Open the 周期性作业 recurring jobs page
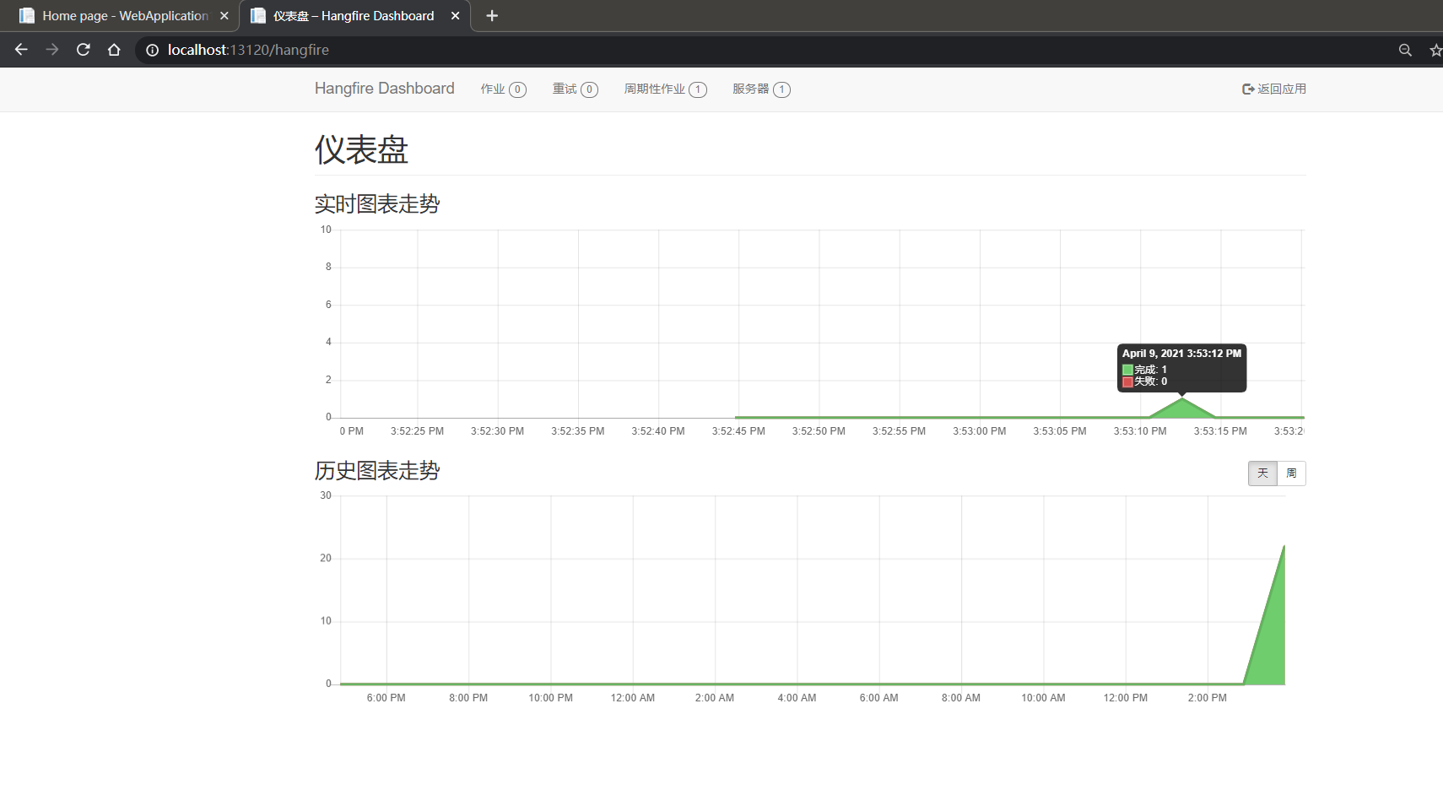Image resolution: width=1443 pixels, height=790 pixels. coord(666,89)
